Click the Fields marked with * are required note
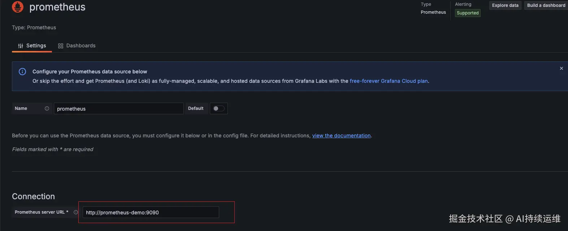Viewport: 568px width, 231px height. [53, 149]
